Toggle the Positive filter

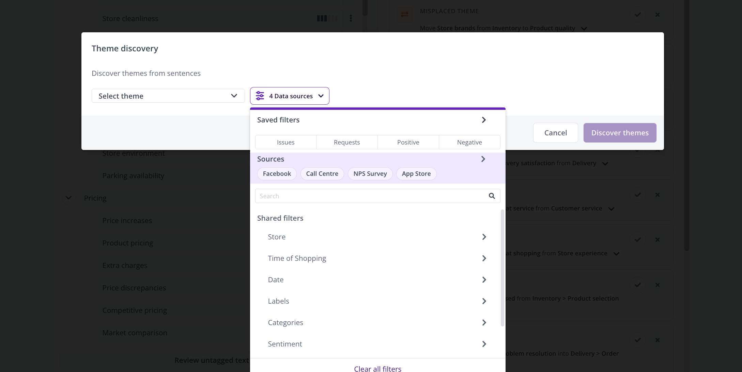click(x=408, y=142)
